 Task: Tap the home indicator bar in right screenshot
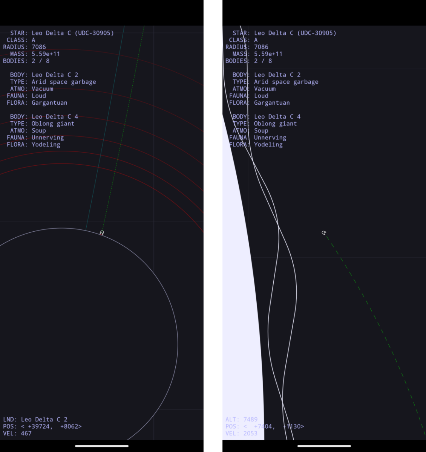[x=324, y=446]
